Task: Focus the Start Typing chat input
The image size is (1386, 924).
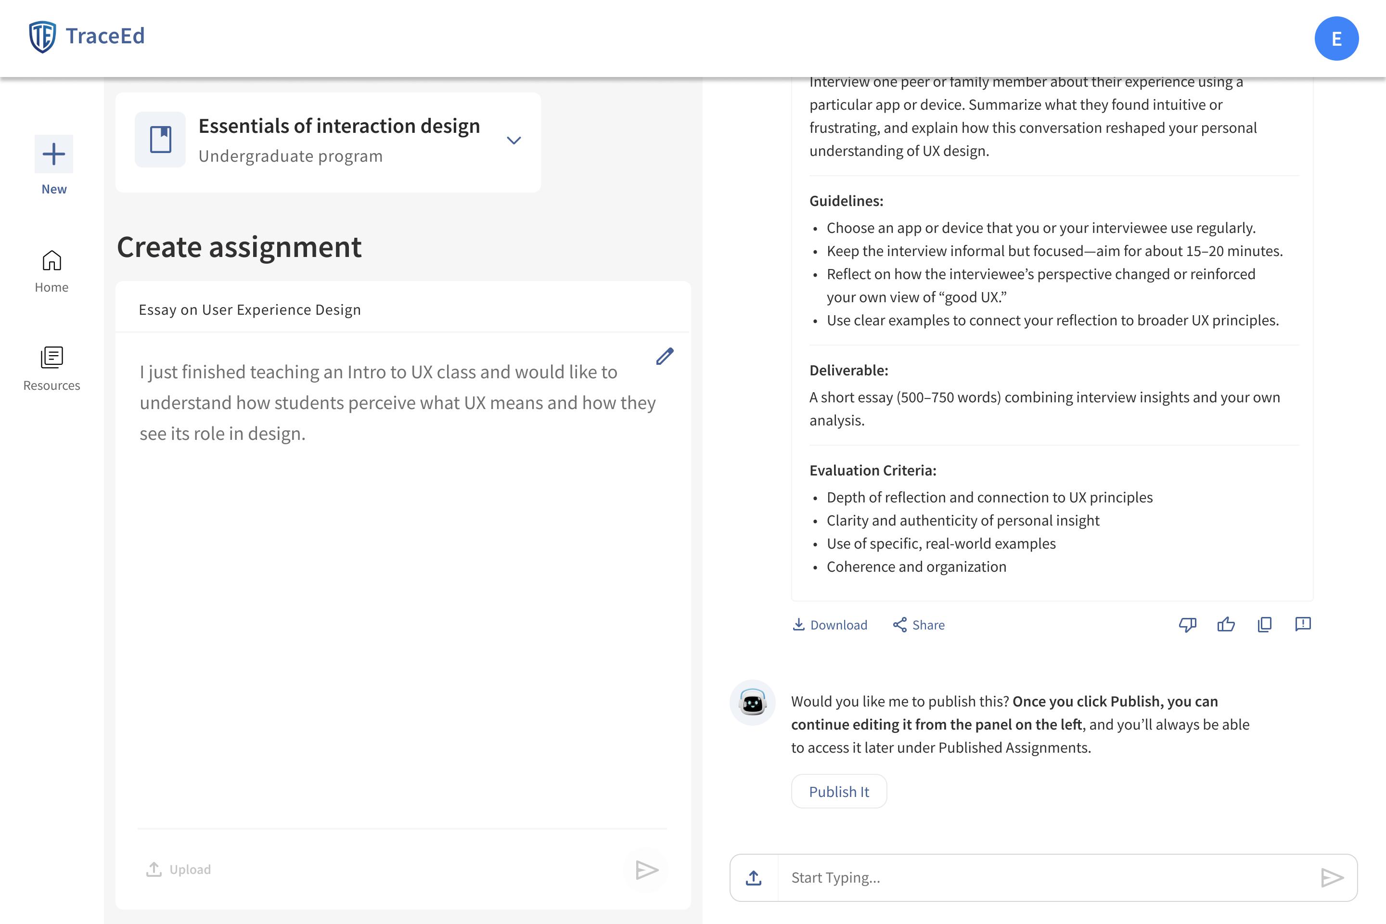Action: point(1043,877)
